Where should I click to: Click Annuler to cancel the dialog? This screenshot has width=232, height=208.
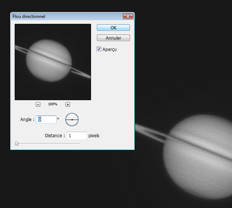(113, 38)
